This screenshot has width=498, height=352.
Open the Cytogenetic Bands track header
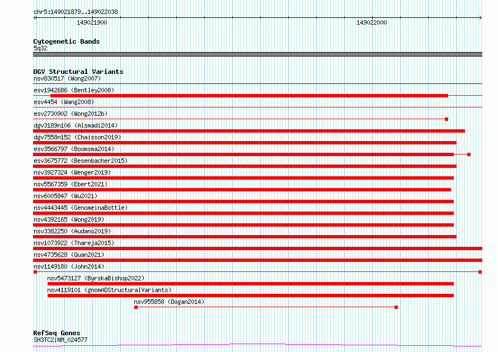(x=67, y=41)
